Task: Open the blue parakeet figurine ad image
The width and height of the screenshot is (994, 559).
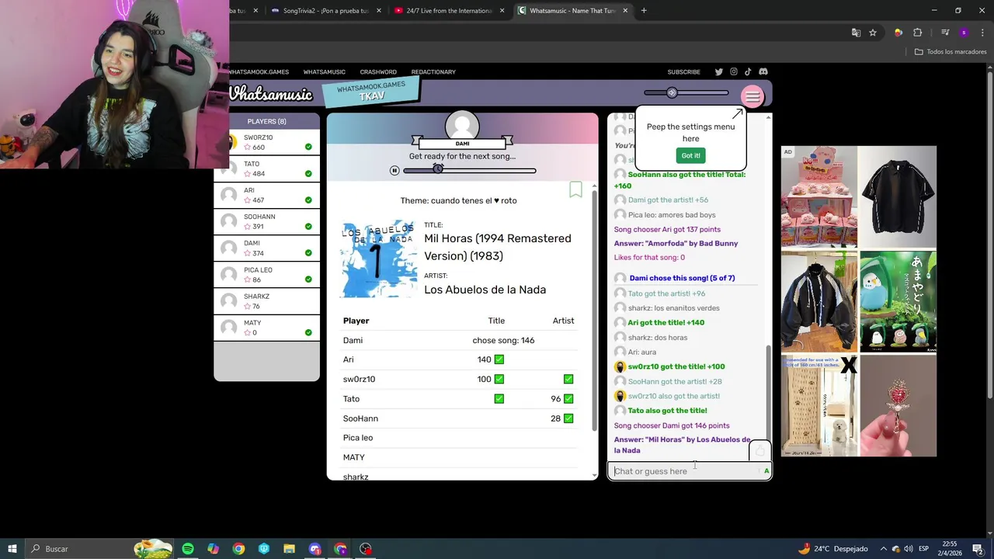Action: click(898, 301)
